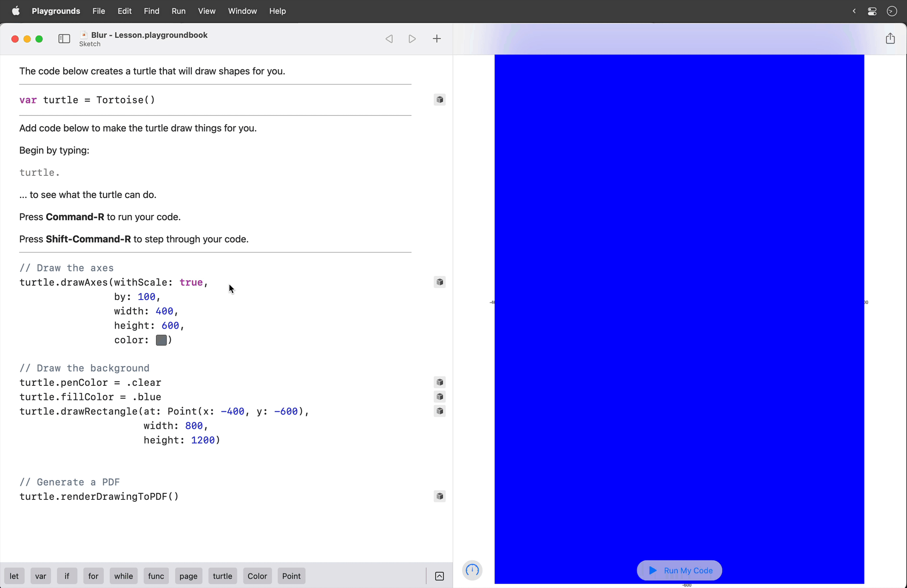
Task: Advance to the next page arrow
Action: (412, 39)
